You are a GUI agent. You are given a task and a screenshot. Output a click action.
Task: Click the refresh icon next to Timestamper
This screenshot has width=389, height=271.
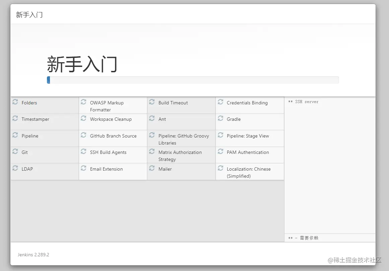pyautogui.click(x=15, y=118)
